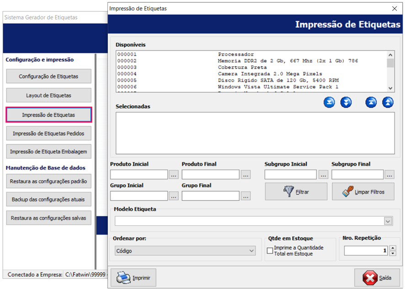The image size is (405, 291).
Task: Increase Nro. Repetição with up arrow
Action: pos(393,248)
